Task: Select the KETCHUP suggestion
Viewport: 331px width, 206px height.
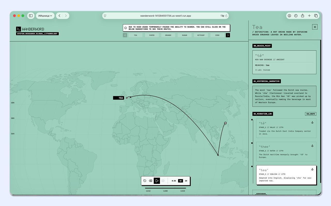Action: coord(201,35)
